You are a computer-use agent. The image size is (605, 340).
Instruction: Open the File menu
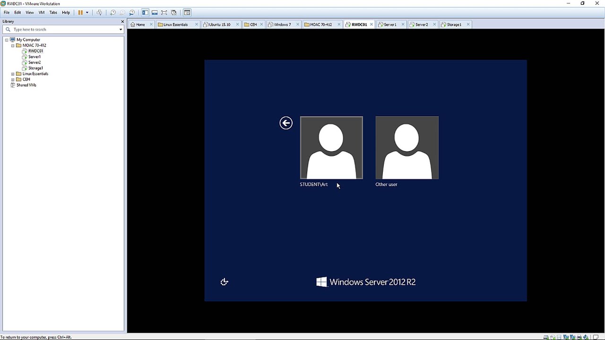[7, 12]
